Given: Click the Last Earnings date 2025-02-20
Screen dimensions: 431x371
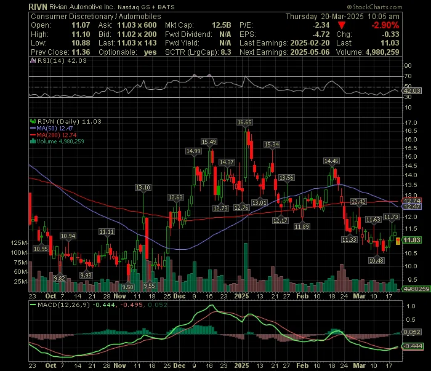Looking at the screenshot, I should tap(310, 43).
